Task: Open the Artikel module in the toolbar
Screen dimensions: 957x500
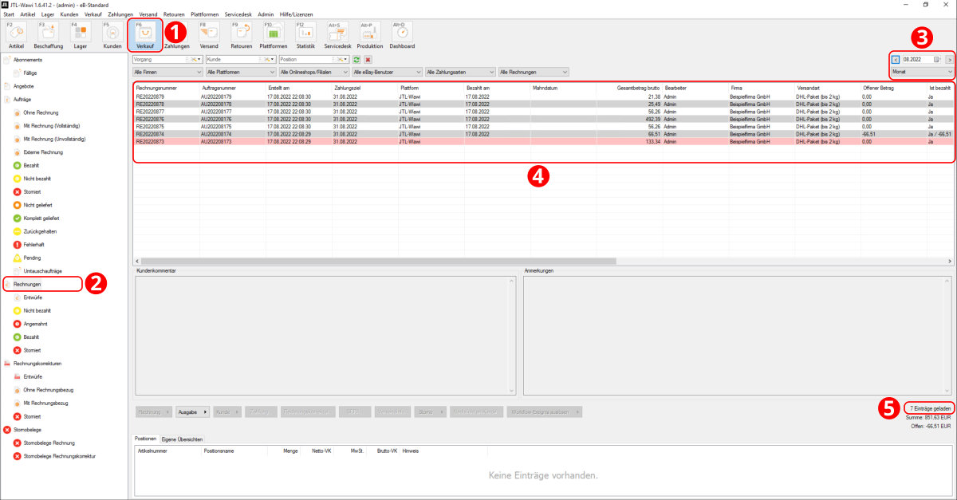Action: 16,37
